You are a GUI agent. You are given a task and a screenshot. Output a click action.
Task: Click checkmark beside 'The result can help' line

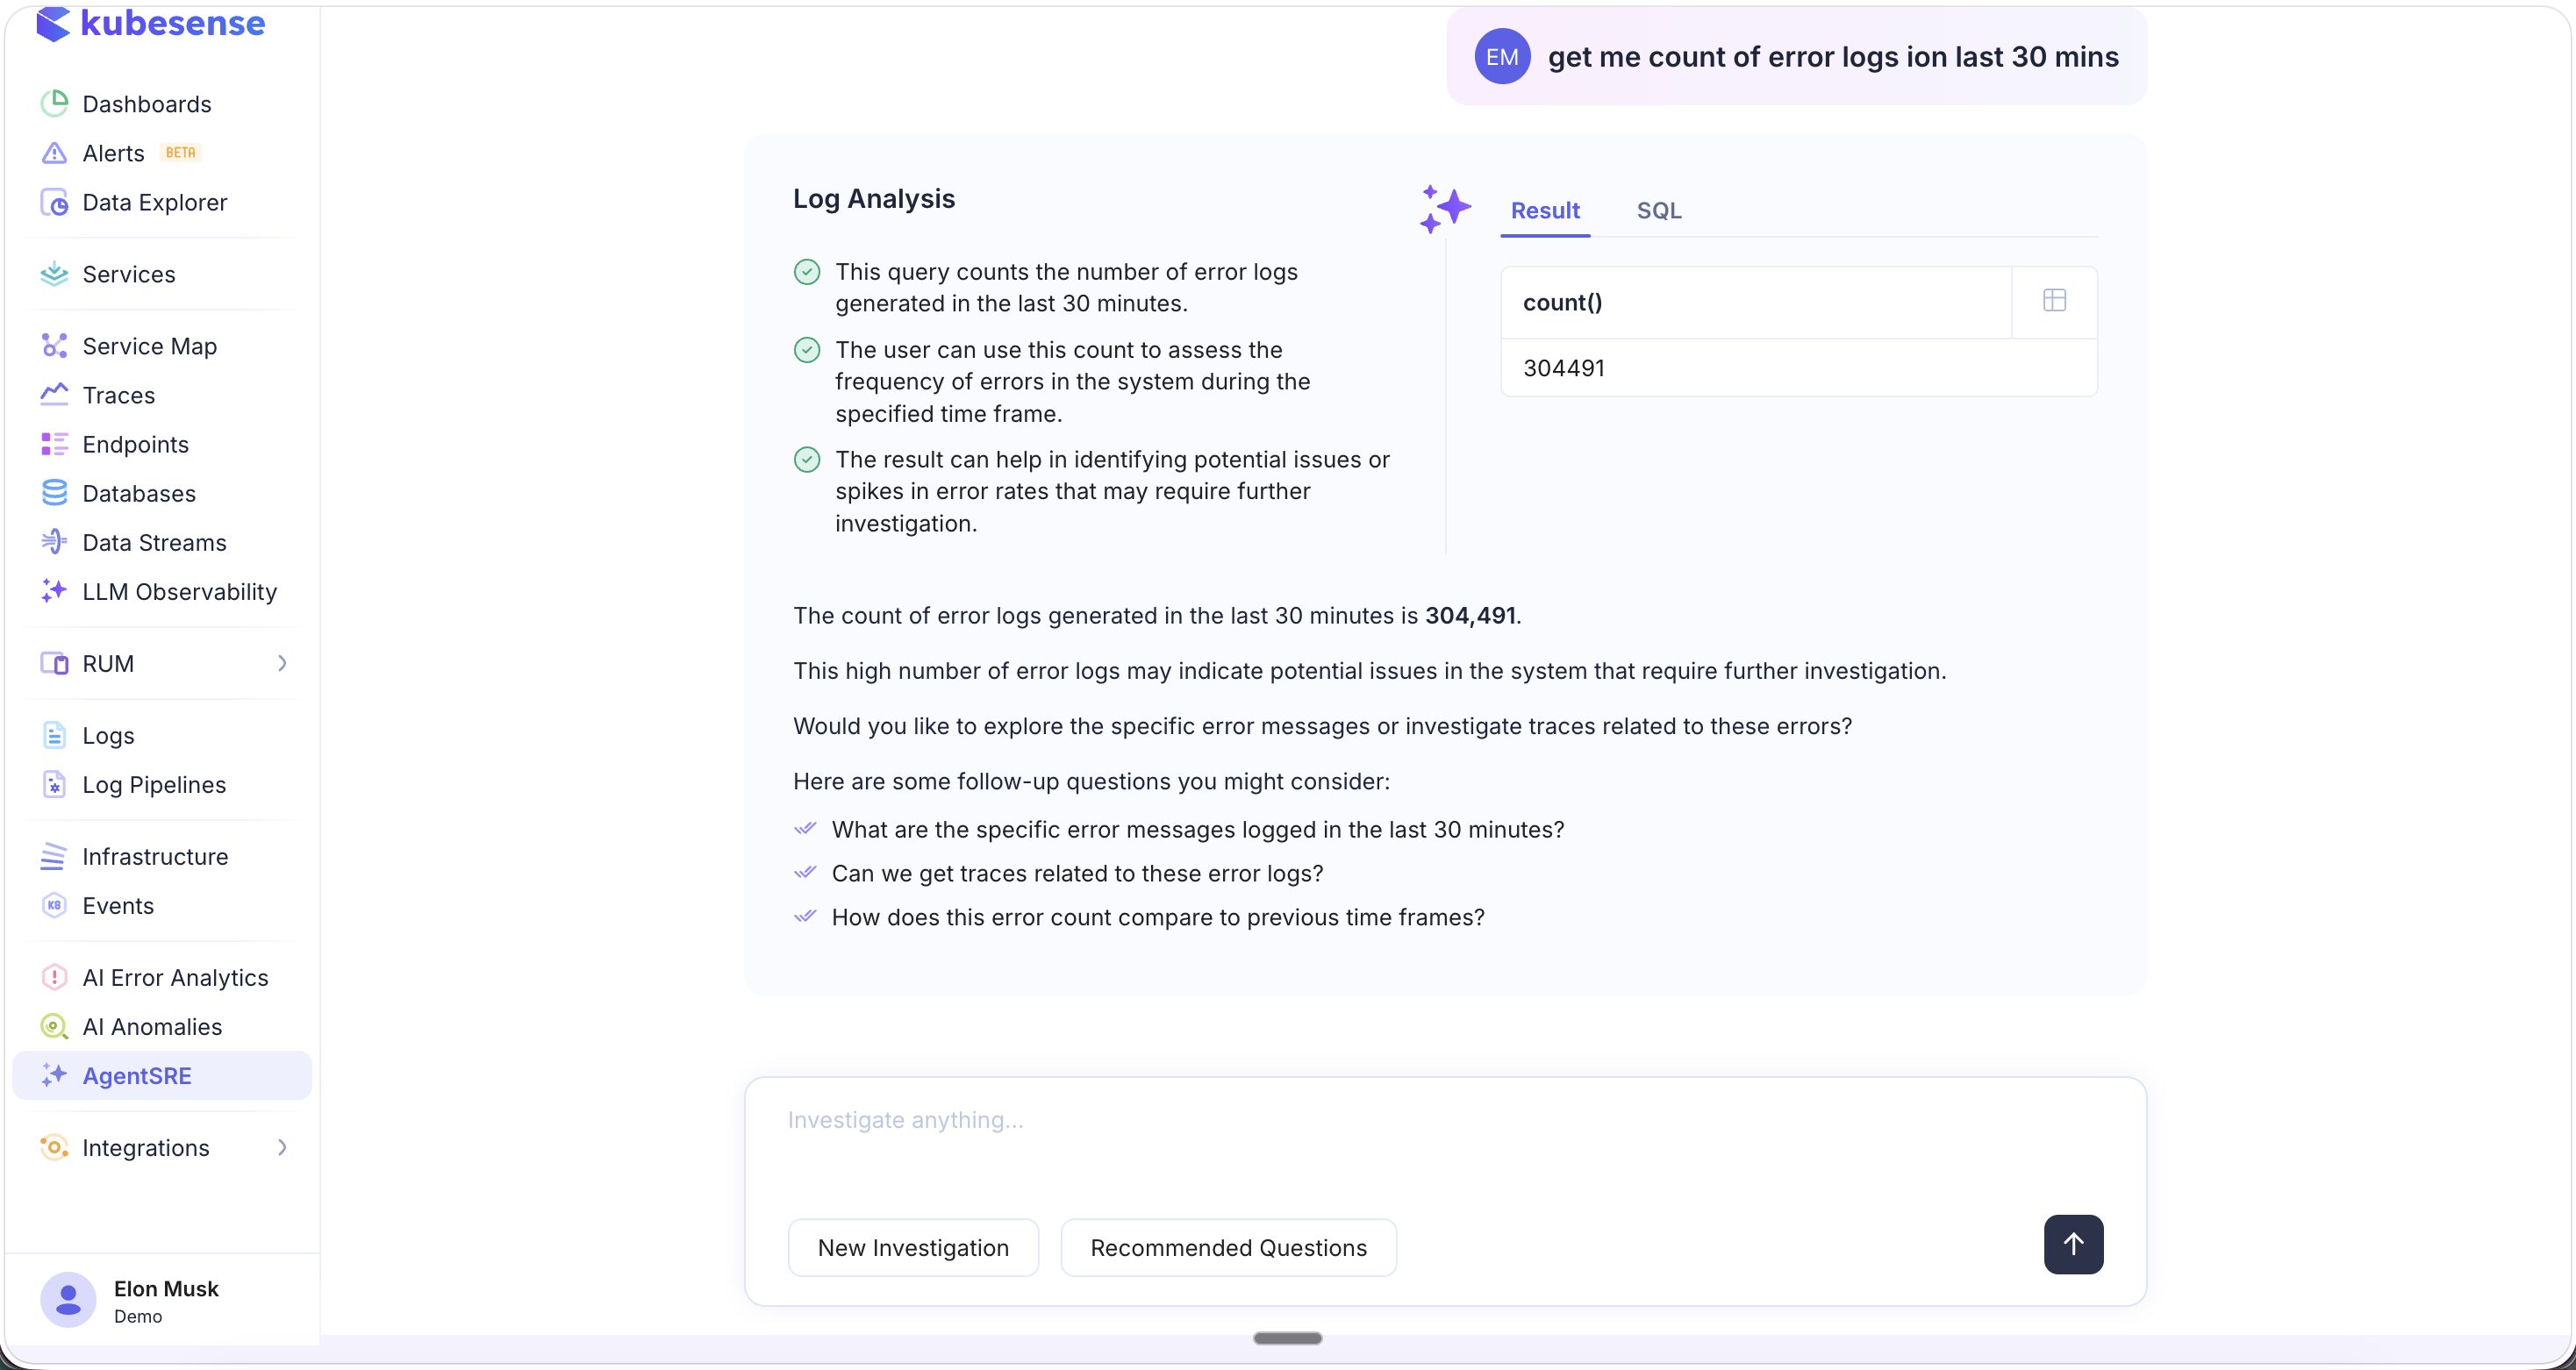[x=807, y=459]
